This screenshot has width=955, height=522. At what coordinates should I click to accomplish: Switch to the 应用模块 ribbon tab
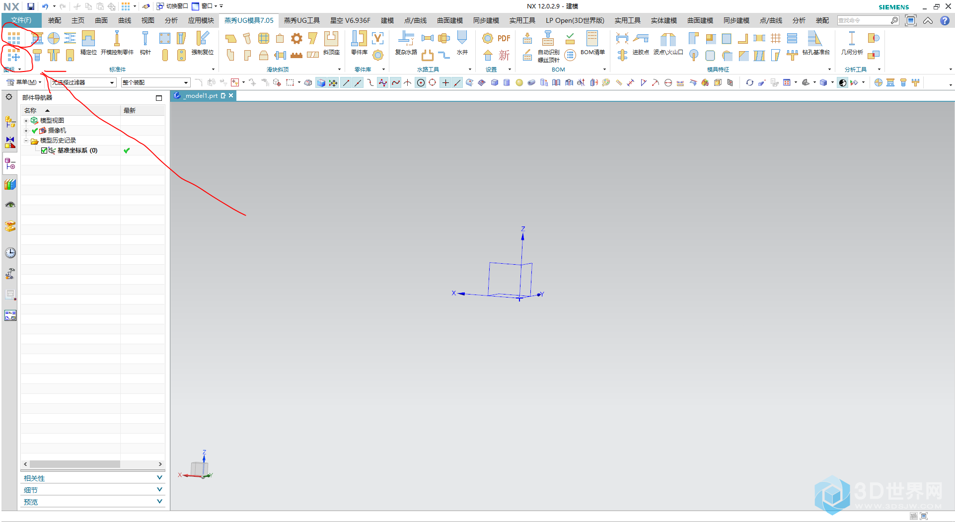click(x=201, y=20)
